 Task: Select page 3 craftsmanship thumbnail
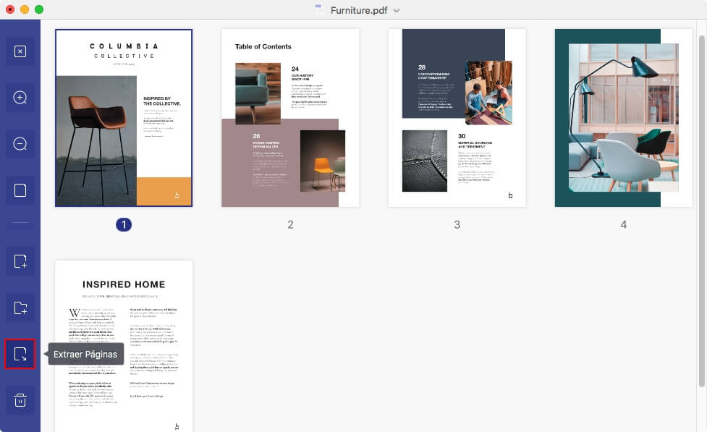pyautogui.click(x=457, y=118)
